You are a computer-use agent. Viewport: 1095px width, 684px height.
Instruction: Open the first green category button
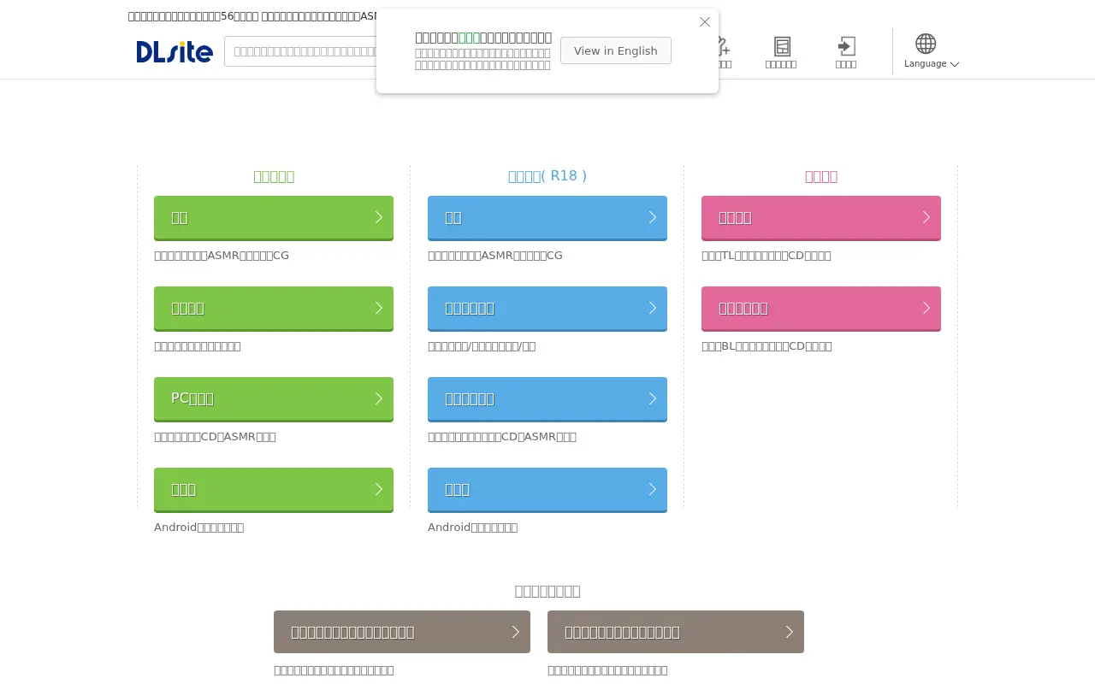(x=274, y=218)
